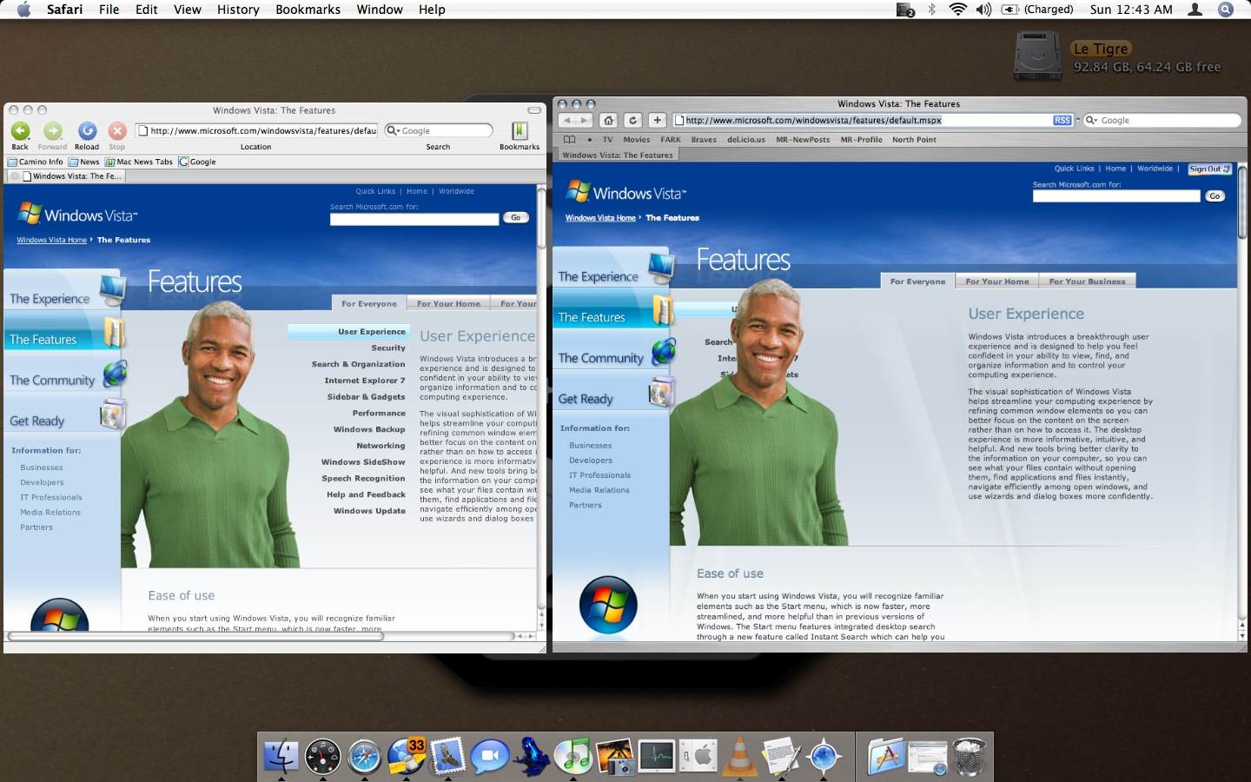Open TextEdit in the Dock
1251x782 pixels.
[782, 757]
